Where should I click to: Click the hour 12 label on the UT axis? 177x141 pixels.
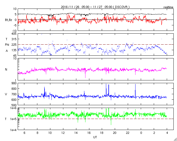(63, 133)
